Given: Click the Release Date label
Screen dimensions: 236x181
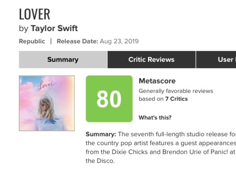Looking at the screenshot, I should click(77, 41).
